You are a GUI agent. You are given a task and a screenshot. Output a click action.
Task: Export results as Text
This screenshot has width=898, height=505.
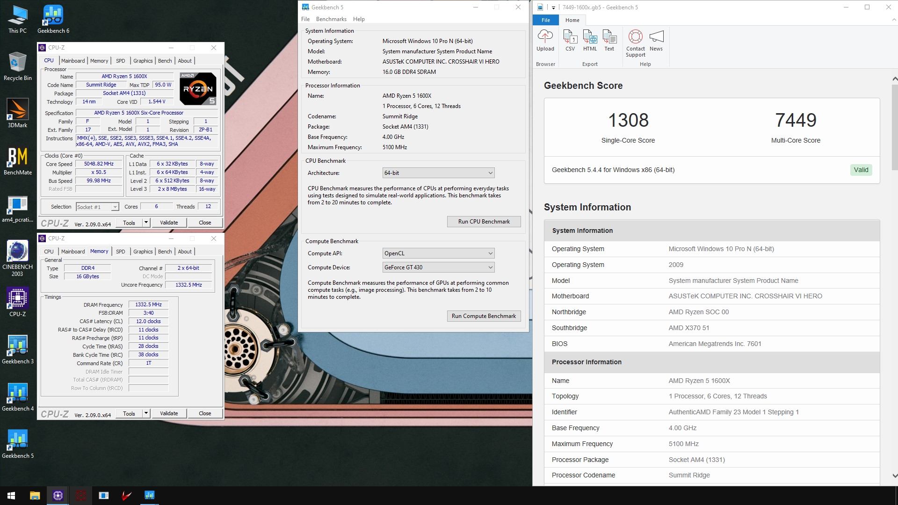coord(609,41)
